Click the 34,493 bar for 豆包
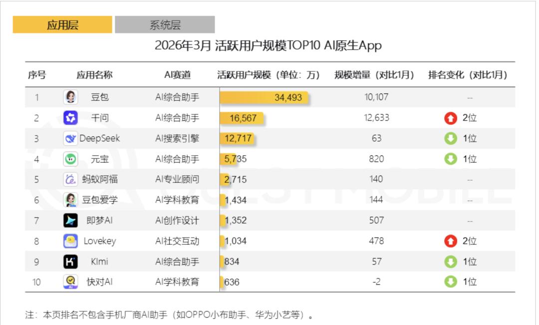The image size is (539, 325). (264, 97)
